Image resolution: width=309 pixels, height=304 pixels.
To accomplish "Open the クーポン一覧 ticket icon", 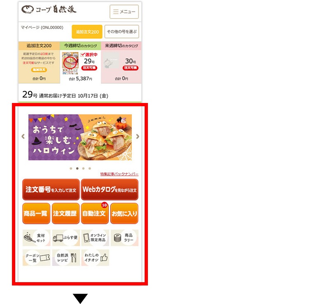I will pos(36,258).
